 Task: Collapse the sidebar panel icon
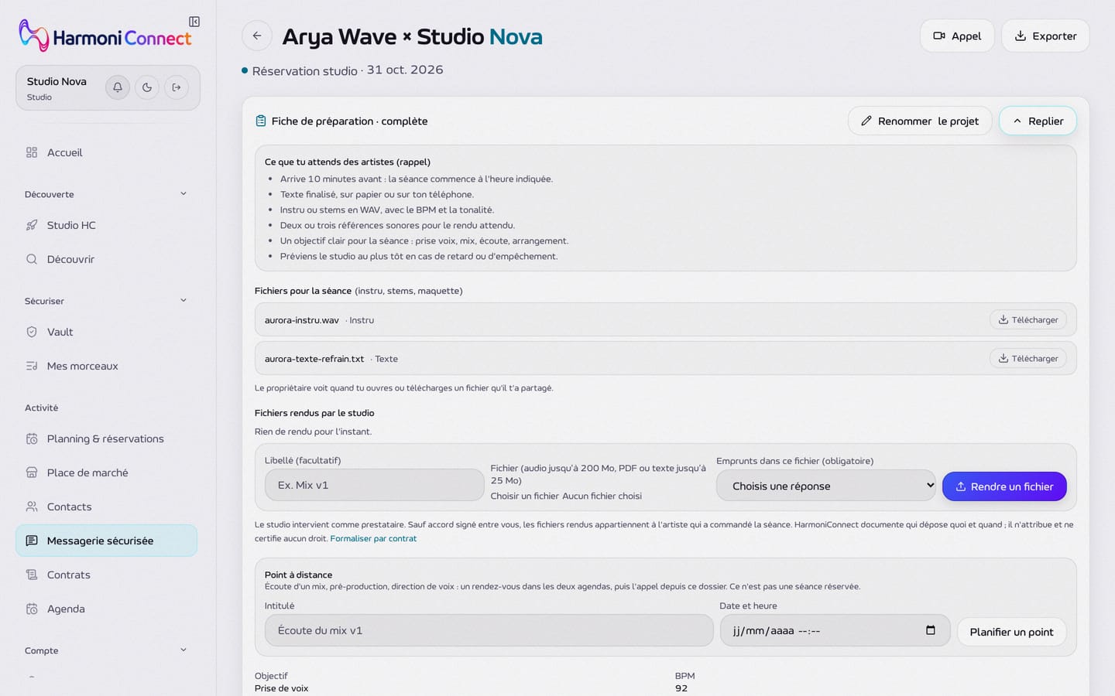pos(194,22)
